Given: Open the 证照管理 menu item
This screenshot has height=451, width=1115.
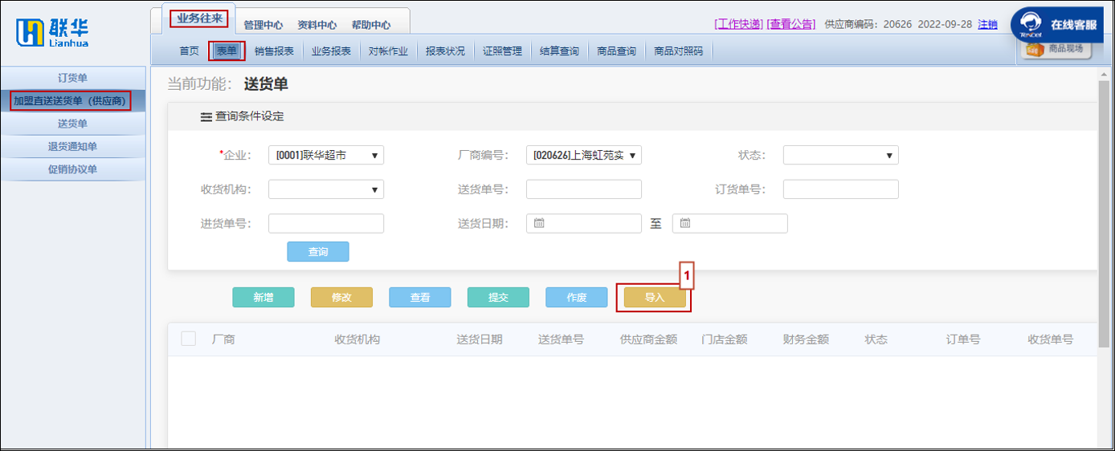Looking at the screenshot, I should 503,51.
